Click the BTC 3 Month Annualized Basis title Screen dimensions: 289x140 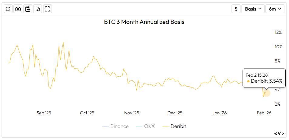pos(144,22)
